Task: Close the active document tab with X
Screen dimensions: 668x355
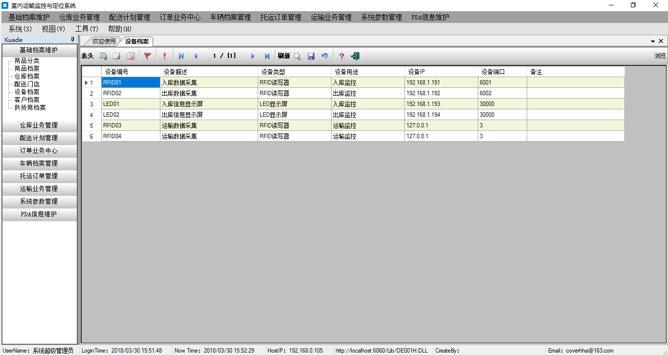Action: tap(661, 41)
